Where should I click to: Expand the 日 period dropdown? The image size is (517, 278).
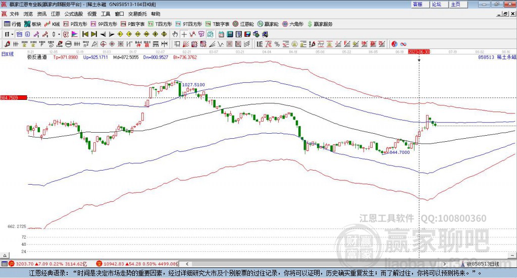12,34
